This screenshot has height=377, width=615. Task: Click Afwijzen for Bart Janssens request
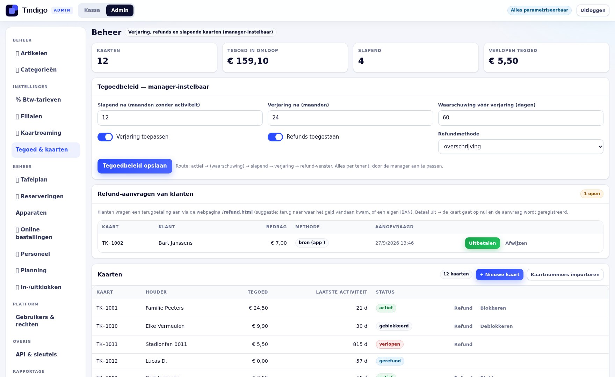pyautogui.click(x=516, y=243)
